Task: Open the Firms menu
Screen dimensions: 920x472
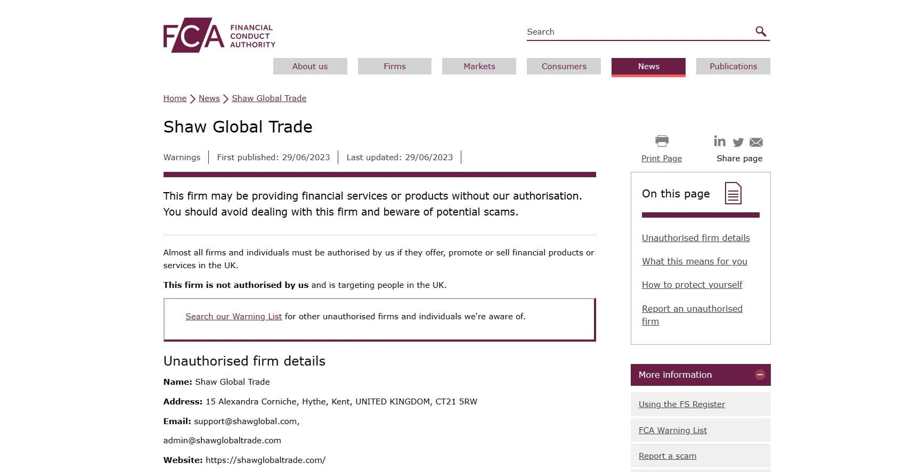Action: (x=395, y=67)
